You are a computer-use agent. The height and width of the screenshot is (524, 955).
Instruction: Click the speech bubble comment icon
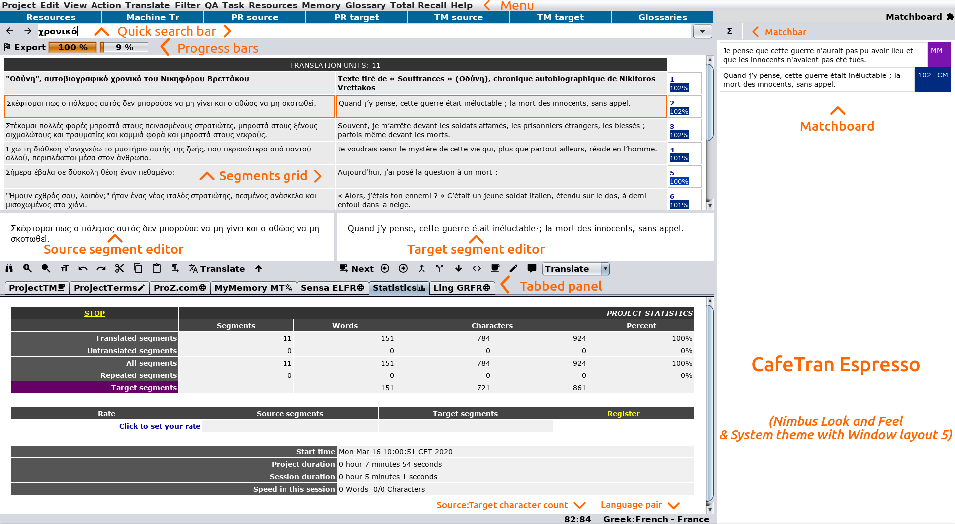click(x=532, y=269)
